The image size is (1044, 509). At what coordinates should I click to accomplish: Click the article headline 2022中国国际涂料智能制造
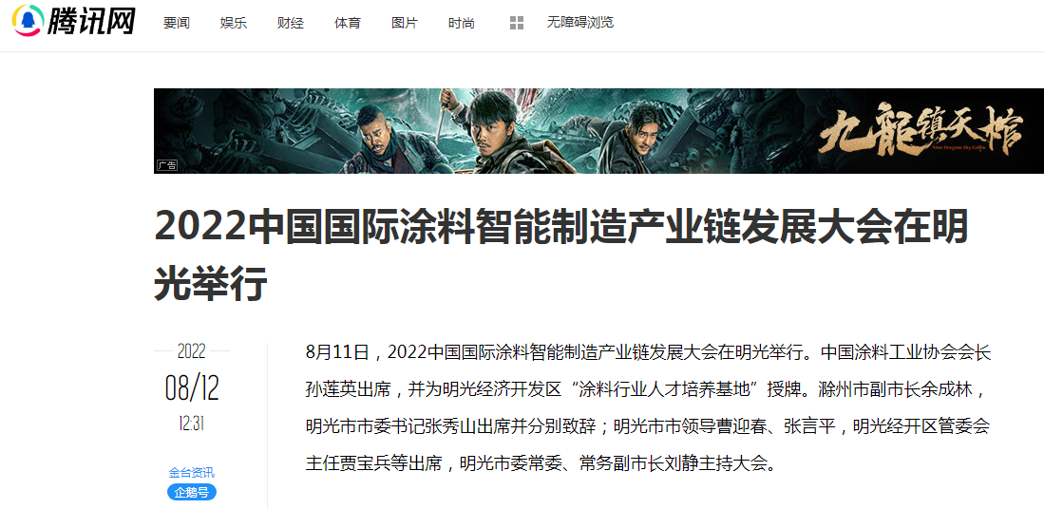561,255
